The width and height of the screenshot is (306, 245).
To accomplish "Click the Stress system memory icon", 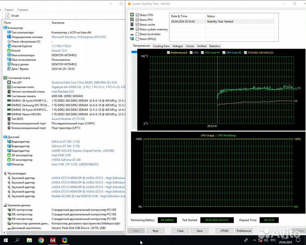I will (x=132, y=29).
